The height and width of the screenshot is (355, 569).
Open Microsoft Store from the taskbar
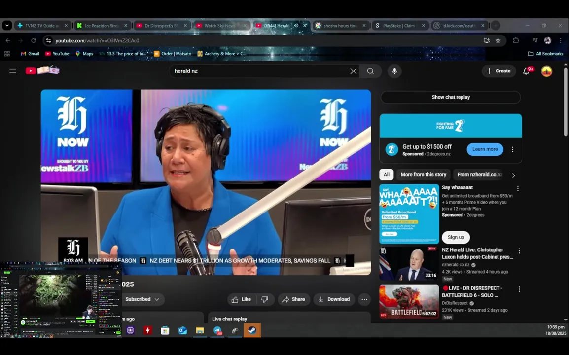[x=165, y=330]
